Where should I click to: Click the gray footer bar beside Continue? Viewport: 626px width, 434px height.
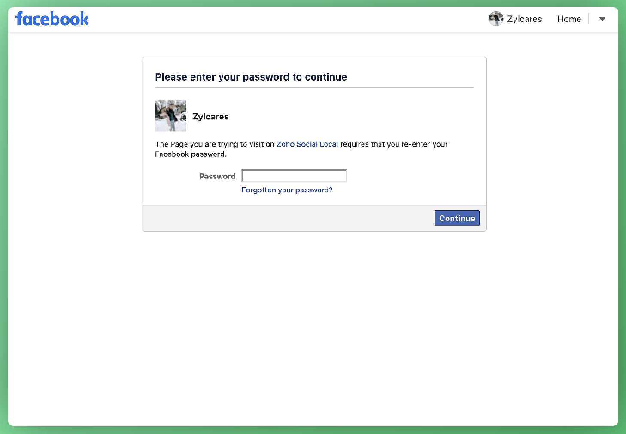(x=288, y=218)
